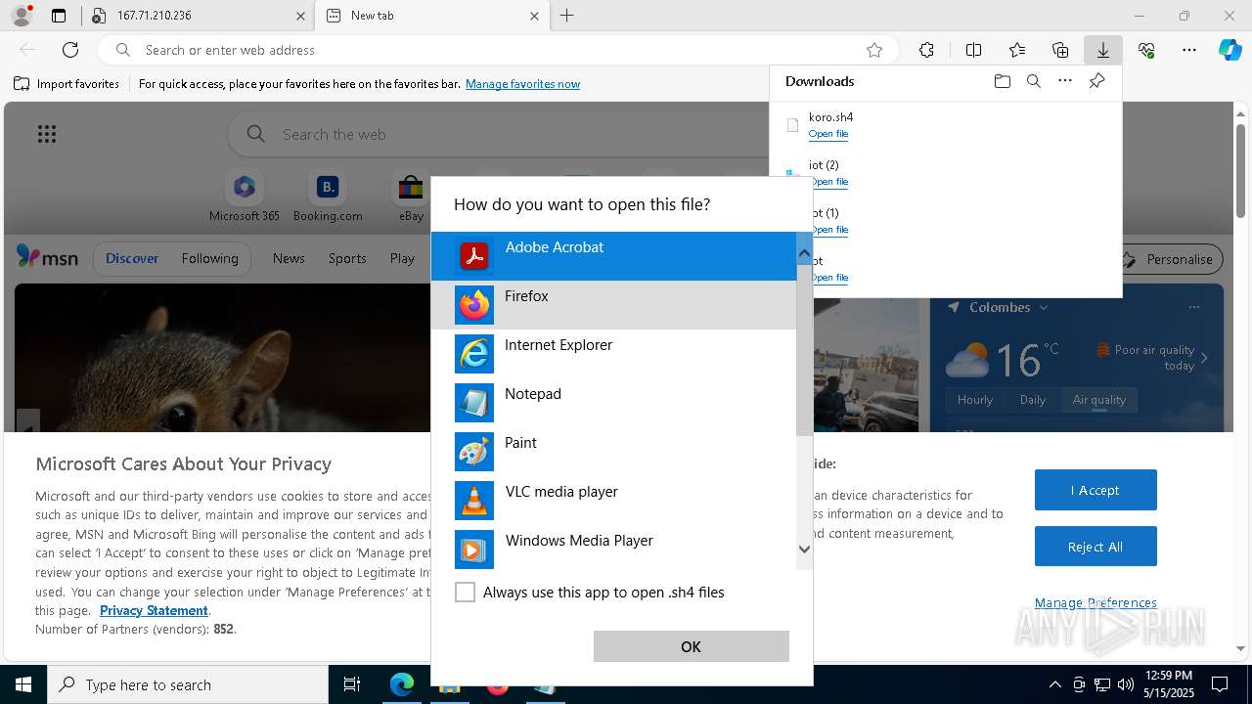
Task: Refresh the current page
Action: tap(70, 50)
